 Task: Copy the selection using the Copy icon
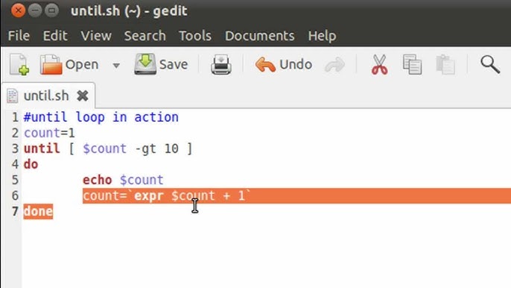pyautogui.click(x=412, y=64)
